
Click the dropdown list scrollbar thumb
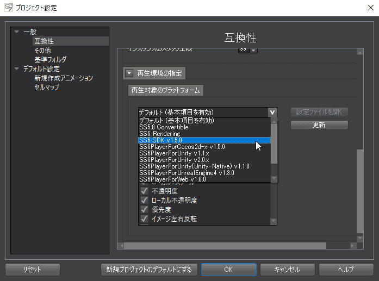274,144
